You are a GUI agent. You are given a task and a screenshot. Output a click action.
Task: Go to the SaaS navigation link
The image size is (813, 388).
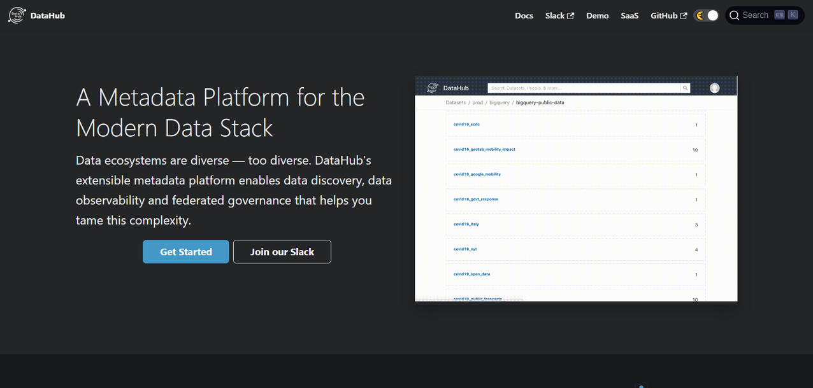tap(630, 15)
